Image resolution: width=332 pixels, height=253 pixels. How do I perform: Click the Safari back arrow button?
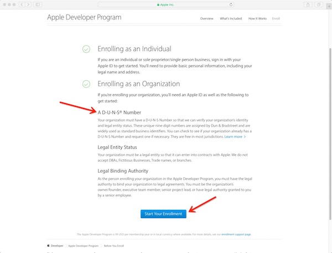coord(22,4)
